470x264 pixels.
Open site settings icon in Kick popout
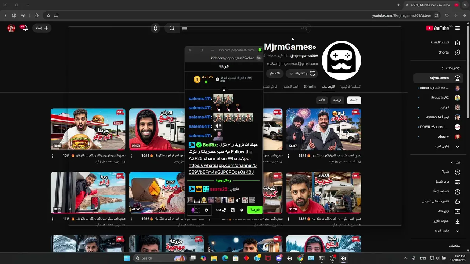[x=258, y=58]
